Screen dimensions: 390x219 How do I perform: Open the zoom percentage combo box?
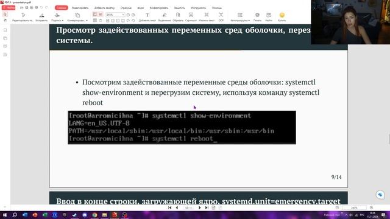point(115,15)
